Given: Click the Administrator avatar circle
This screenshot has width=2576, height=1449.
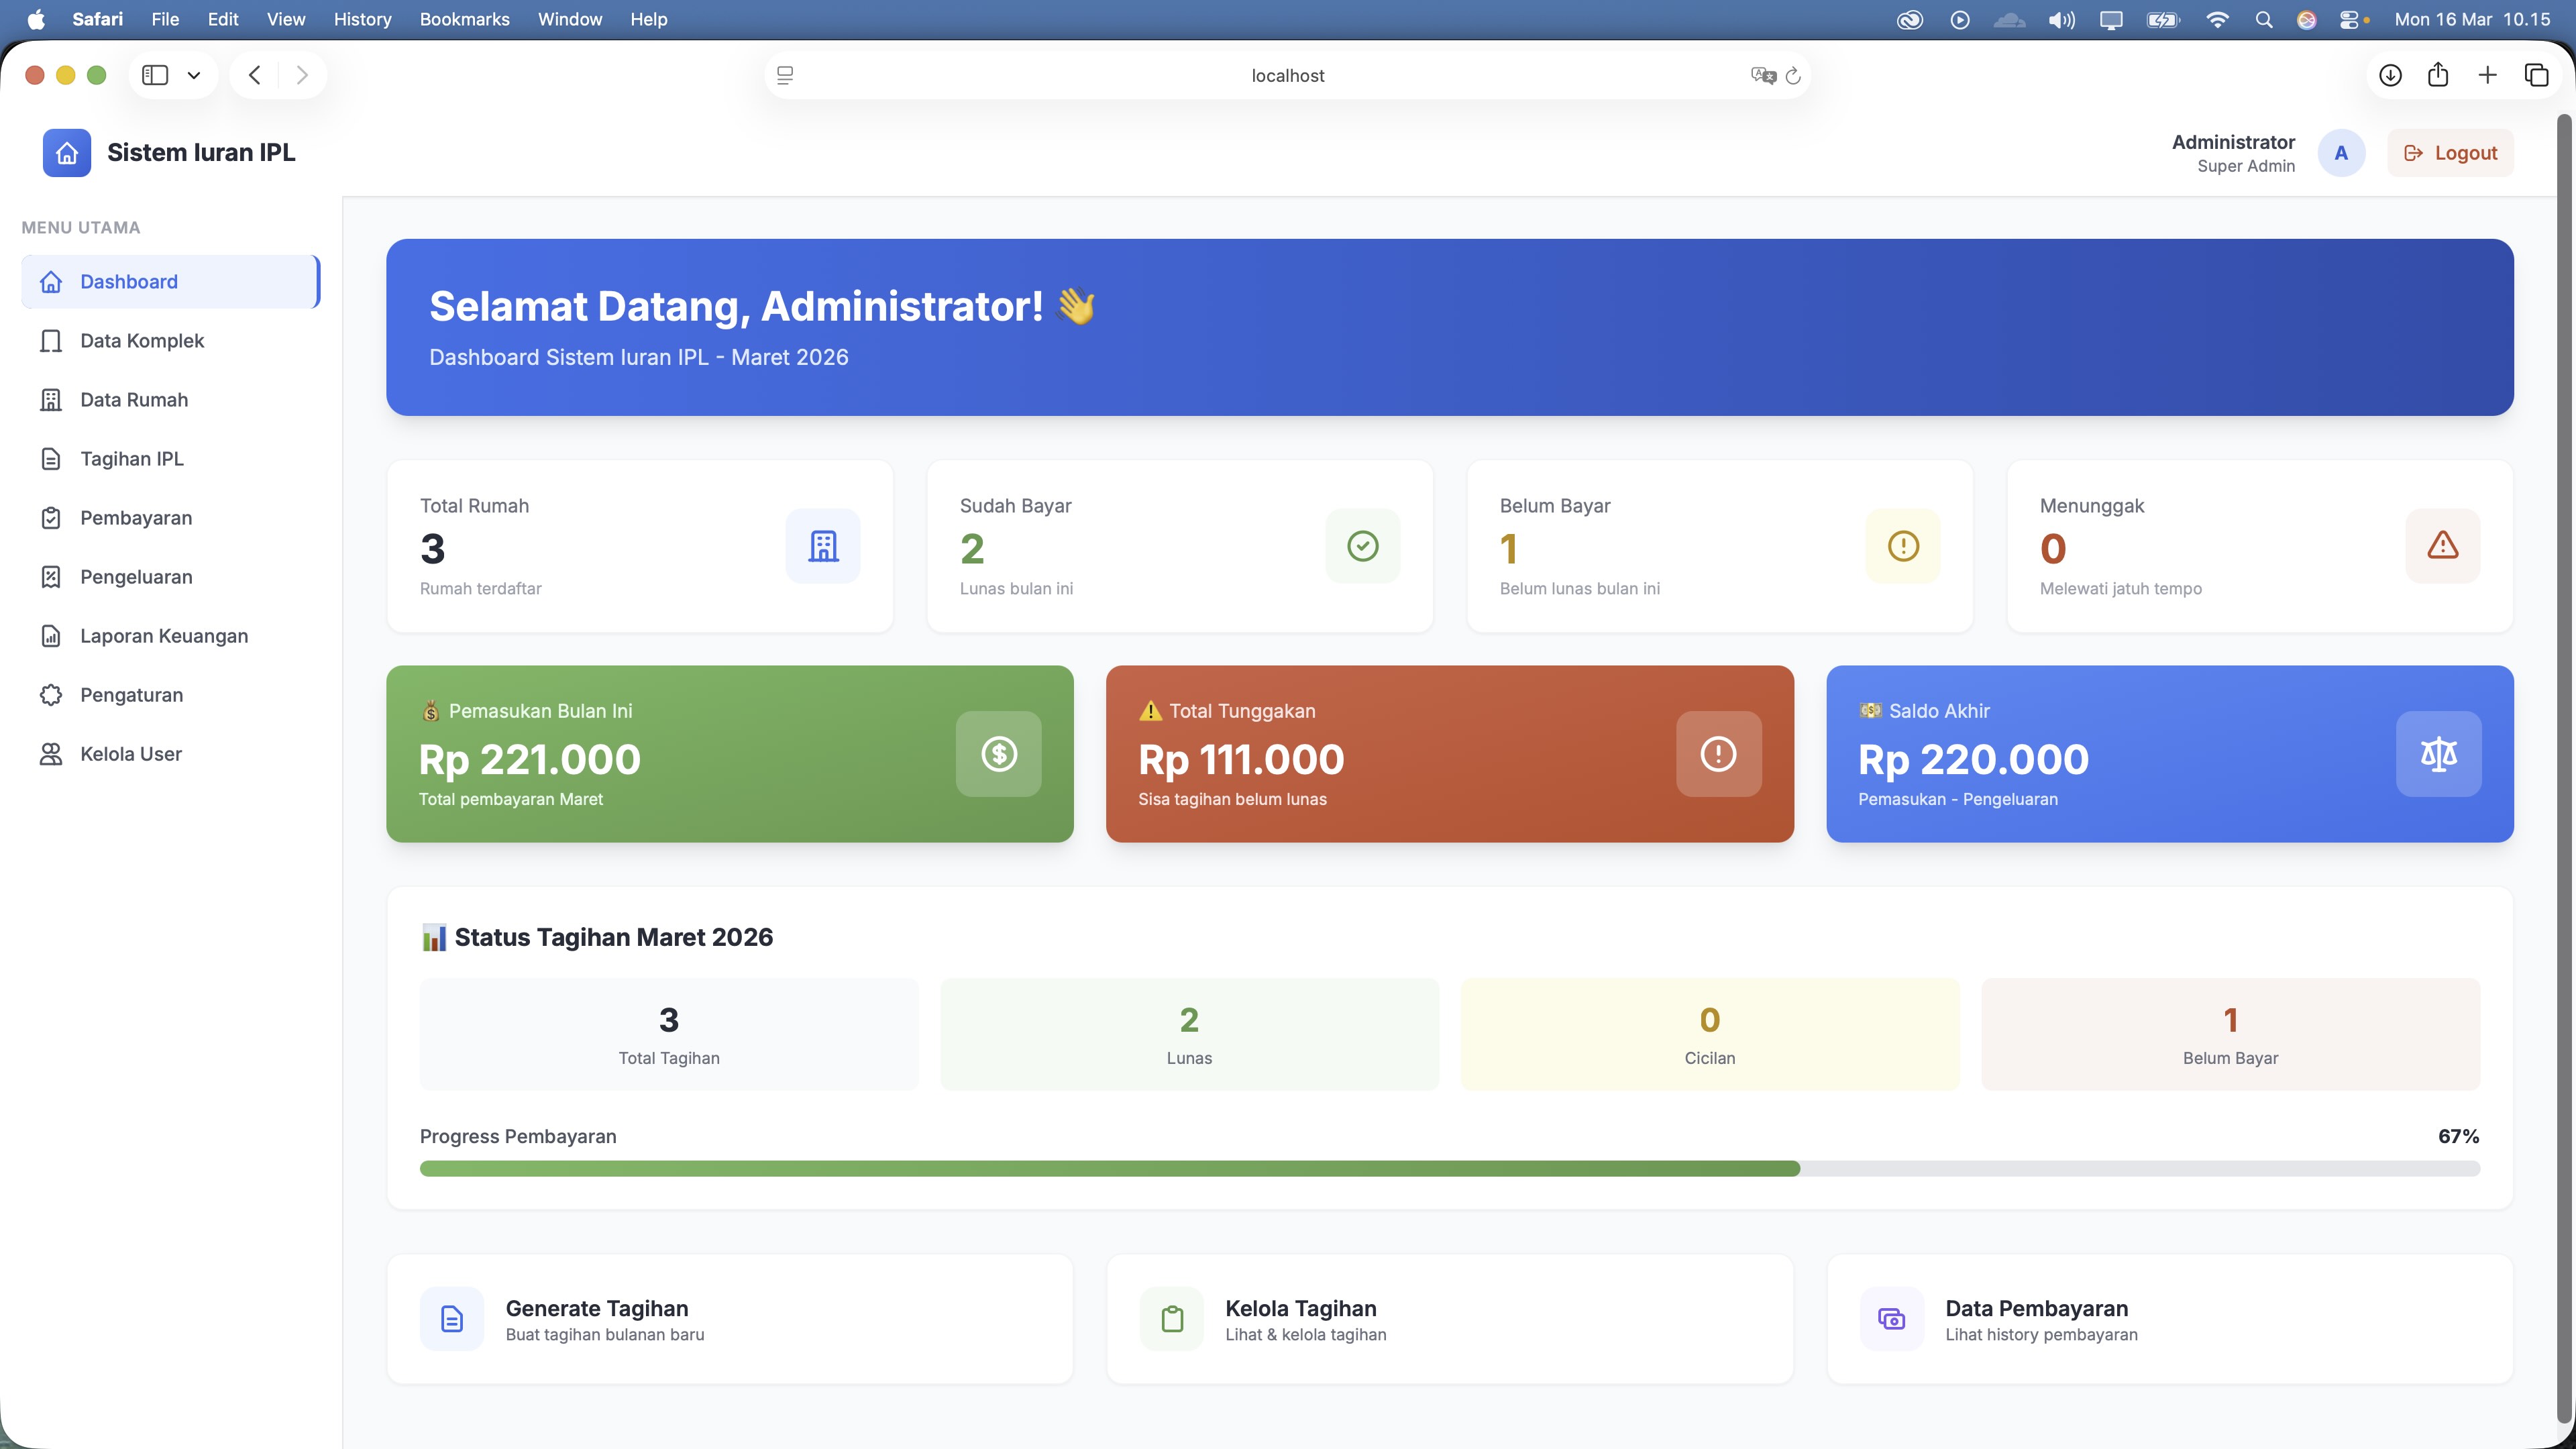Looking at the screenshot, I should tap(2341, 153).
